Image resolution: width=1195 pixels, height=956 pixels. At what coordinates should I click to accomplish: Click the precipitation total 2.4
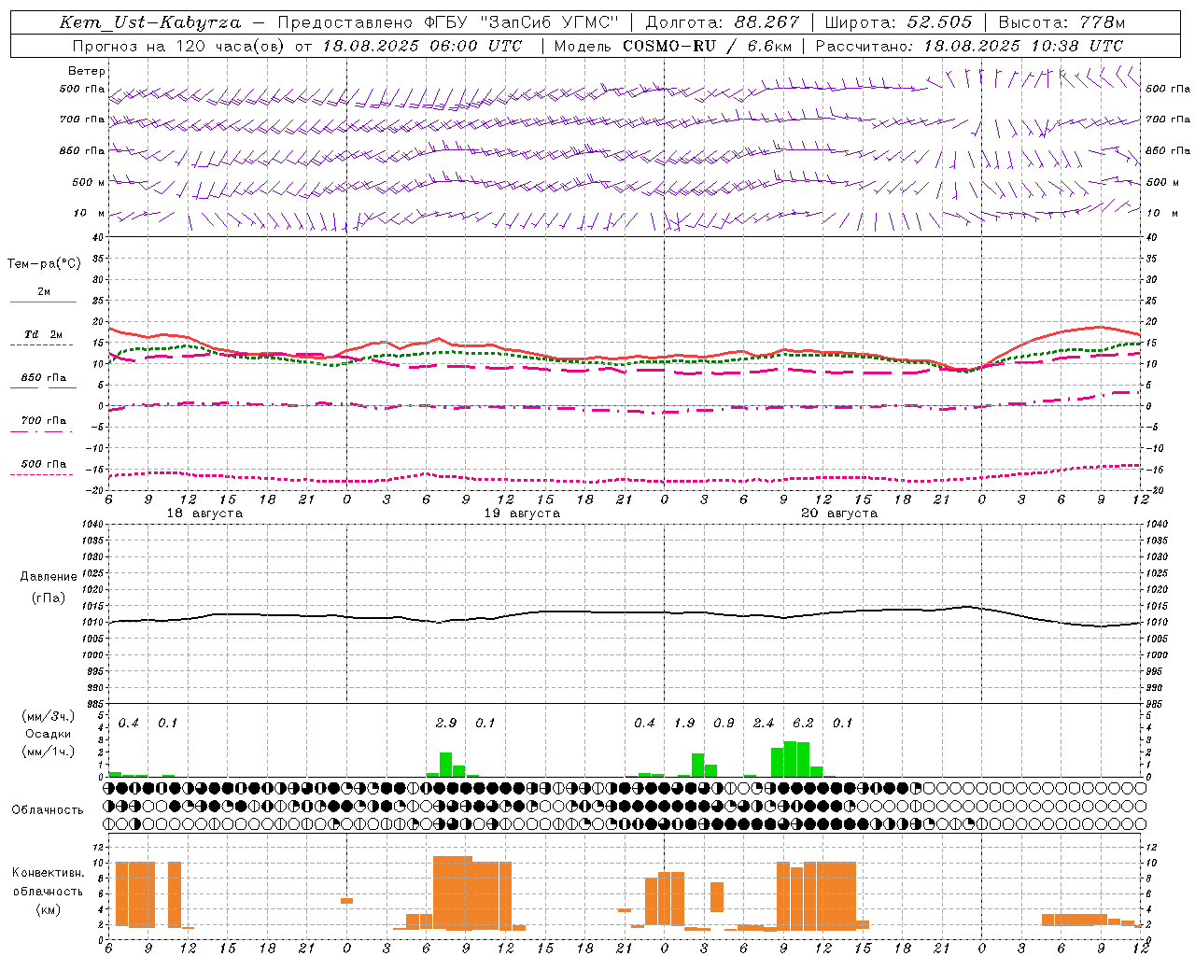point(764,723)
